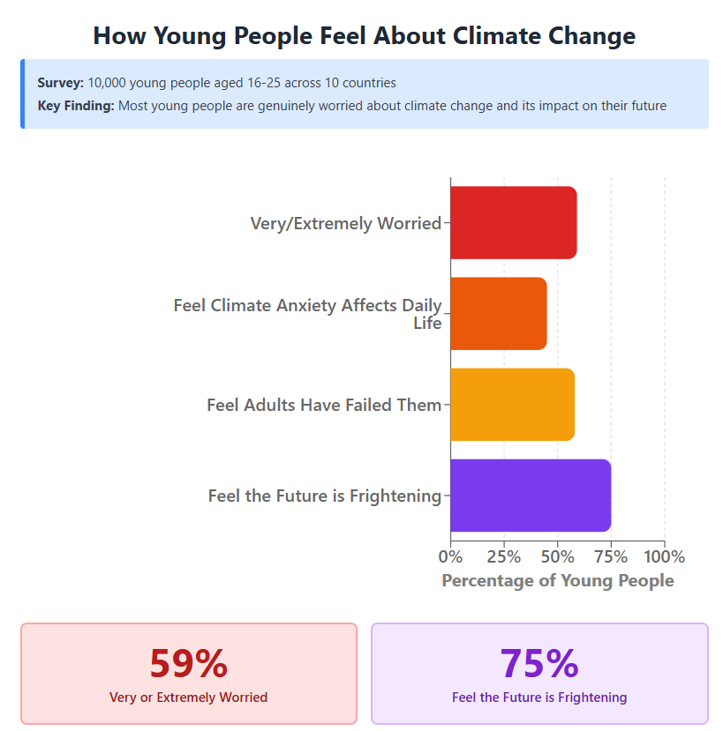Click the yellow Adults Have Failed Them bar
723x731 pixels.
coord(512,405)
